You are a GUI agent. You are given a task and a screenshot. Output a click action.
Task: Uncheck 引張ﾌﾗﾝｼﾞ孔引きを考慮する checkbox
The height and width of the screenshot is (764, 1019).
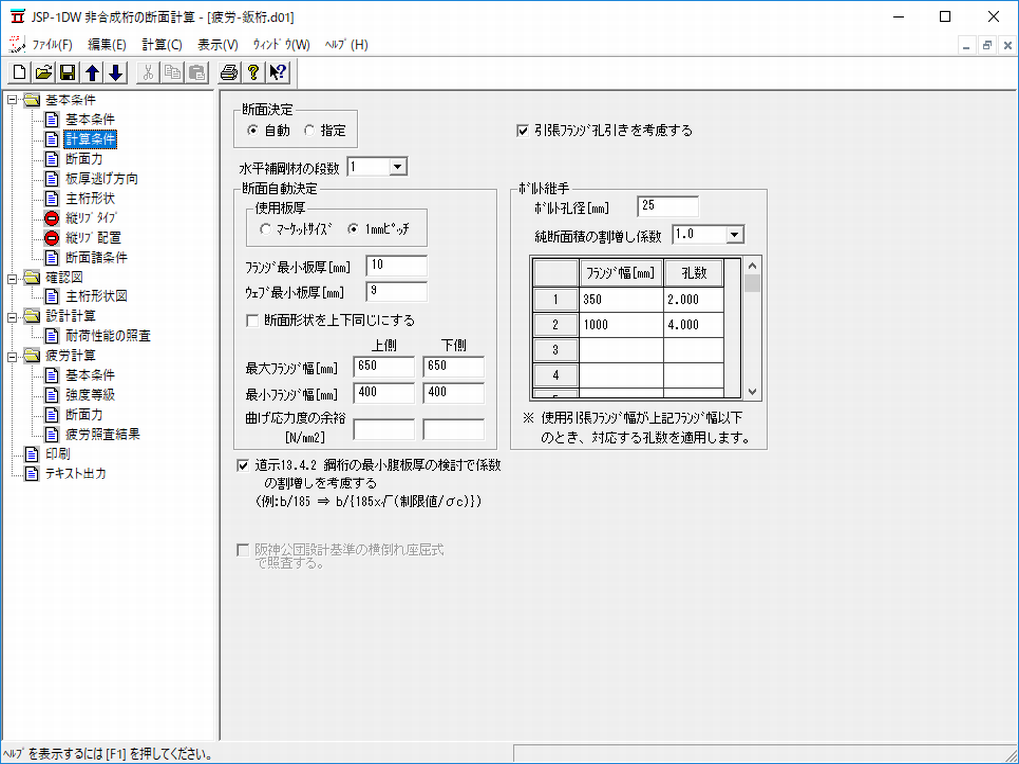click(523, 130)
